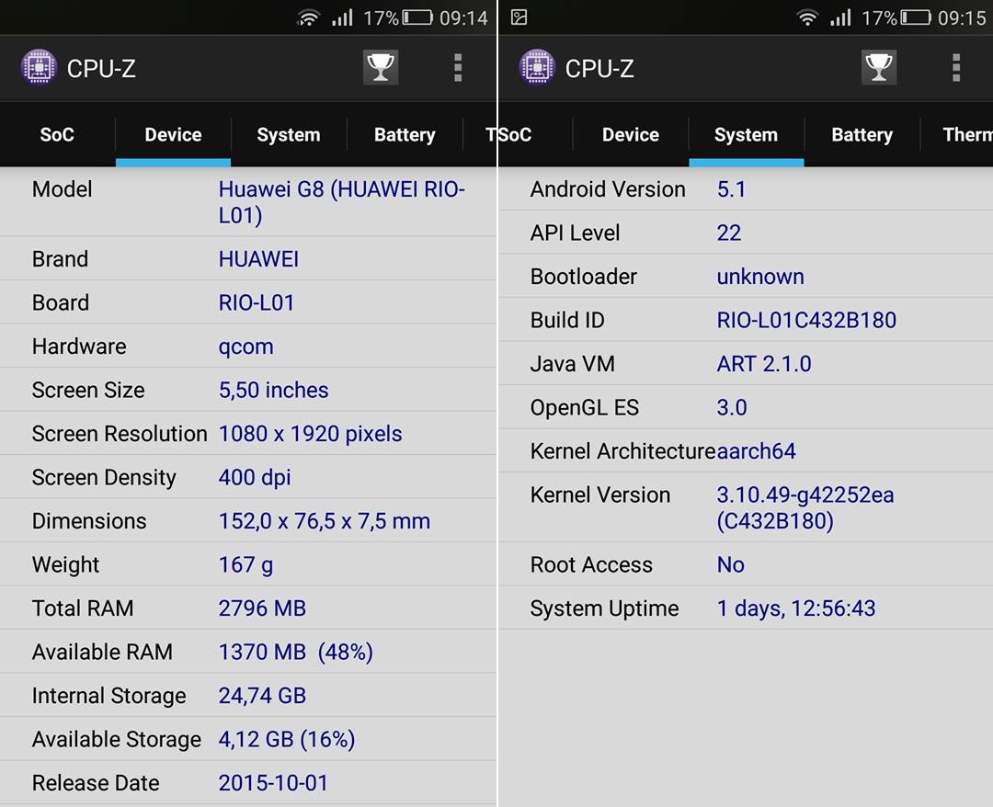Open the three-dot overflow menu in right screen
Viewport: 993px width, 807px height.
tap(956, 67)
